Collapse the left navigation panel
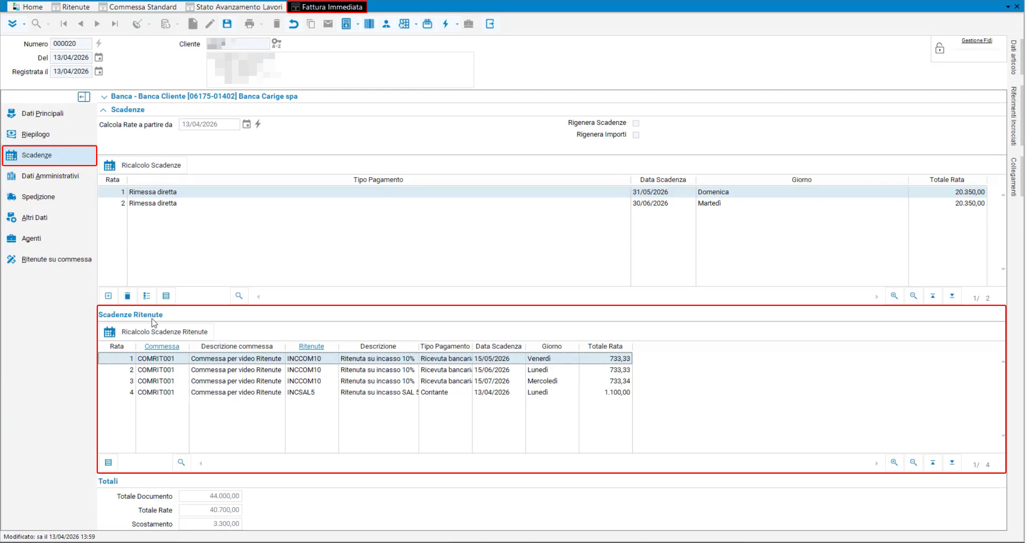Screen dimensions: 1026x543 point(84,97)
